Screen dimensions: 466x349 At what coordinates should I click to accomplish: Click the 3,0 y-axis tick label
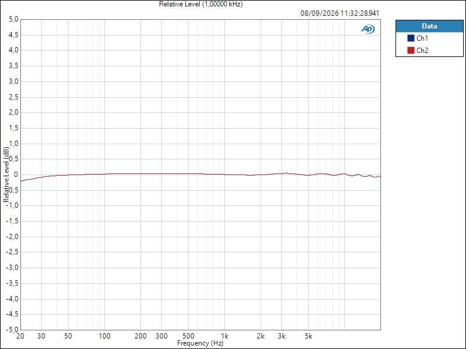(13, 81)
